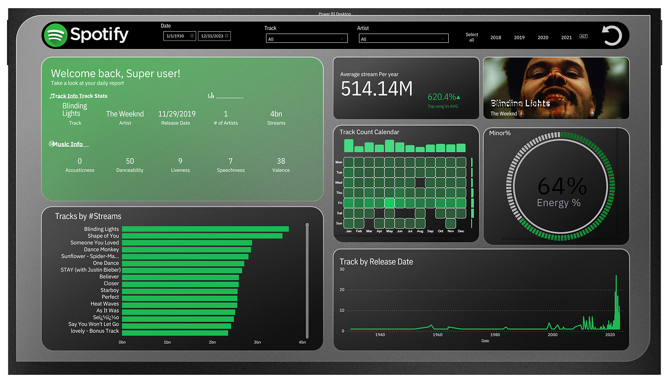This screenshot has width=669, height=383.
Task: Select the 2019 year filter
Action: (519, 37)
